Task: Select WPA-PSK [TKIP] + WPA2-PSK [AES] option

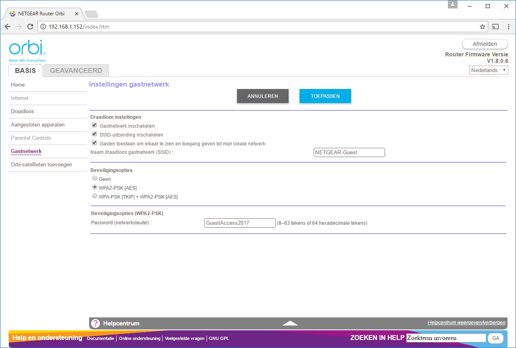Action: [x=95, y=196]
